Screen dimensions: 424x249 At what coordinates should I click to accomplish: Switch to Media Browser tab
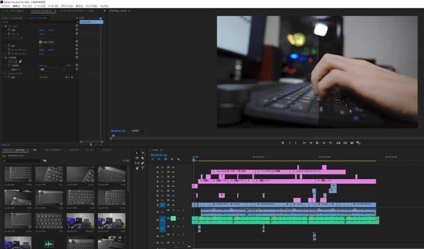tap(53, 150)
